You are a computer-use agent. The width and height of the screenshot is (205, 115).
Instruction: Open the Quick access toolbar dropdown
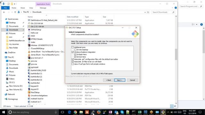(15, 4)
